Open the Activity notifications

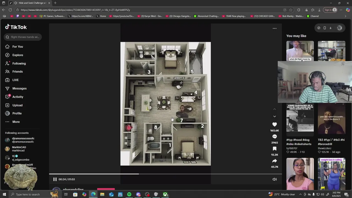[x=18, y=97]
